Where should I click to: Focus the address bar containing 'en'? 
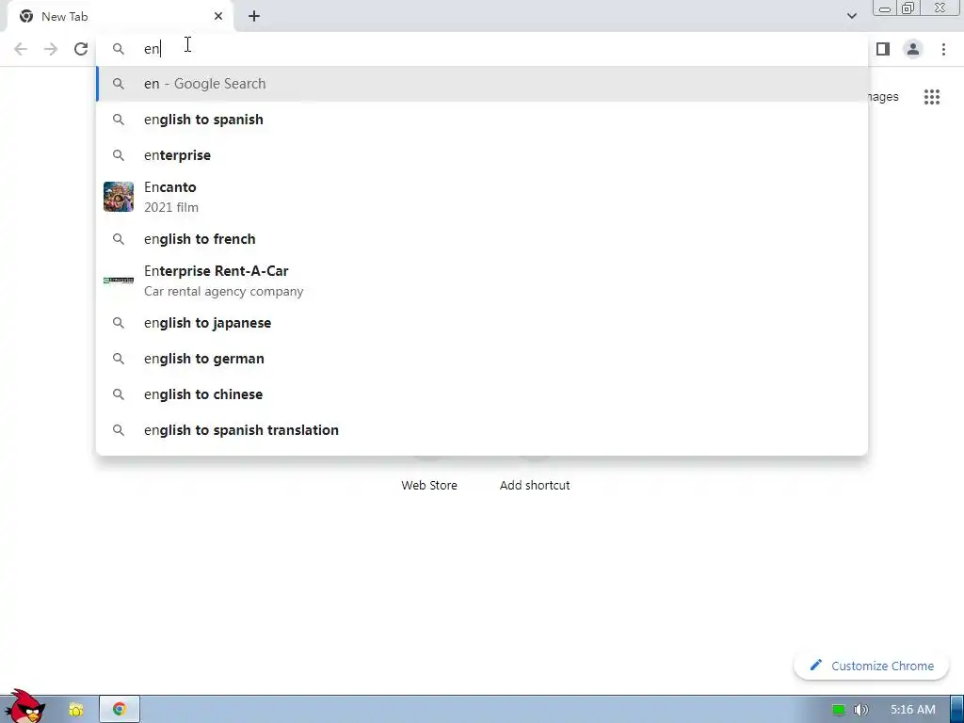[482, 49]
